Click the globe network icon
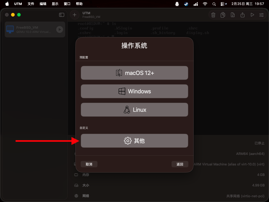Screen dimensions: 269x202 (x=76, y=196)
